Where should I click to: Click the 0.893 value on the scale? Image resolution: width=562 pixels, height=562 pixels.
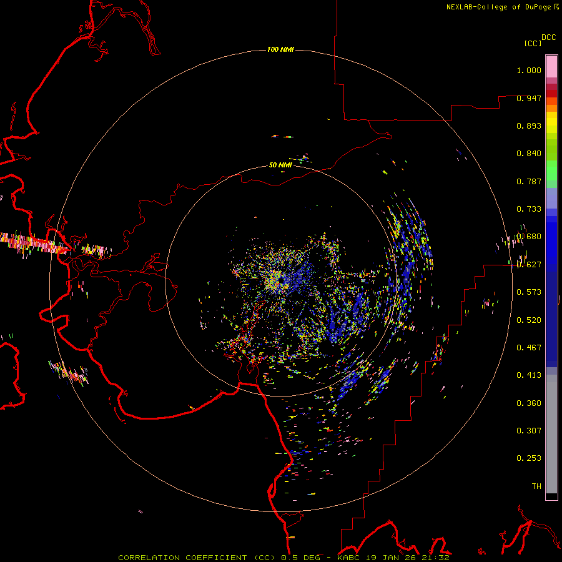tap(529, 126)
